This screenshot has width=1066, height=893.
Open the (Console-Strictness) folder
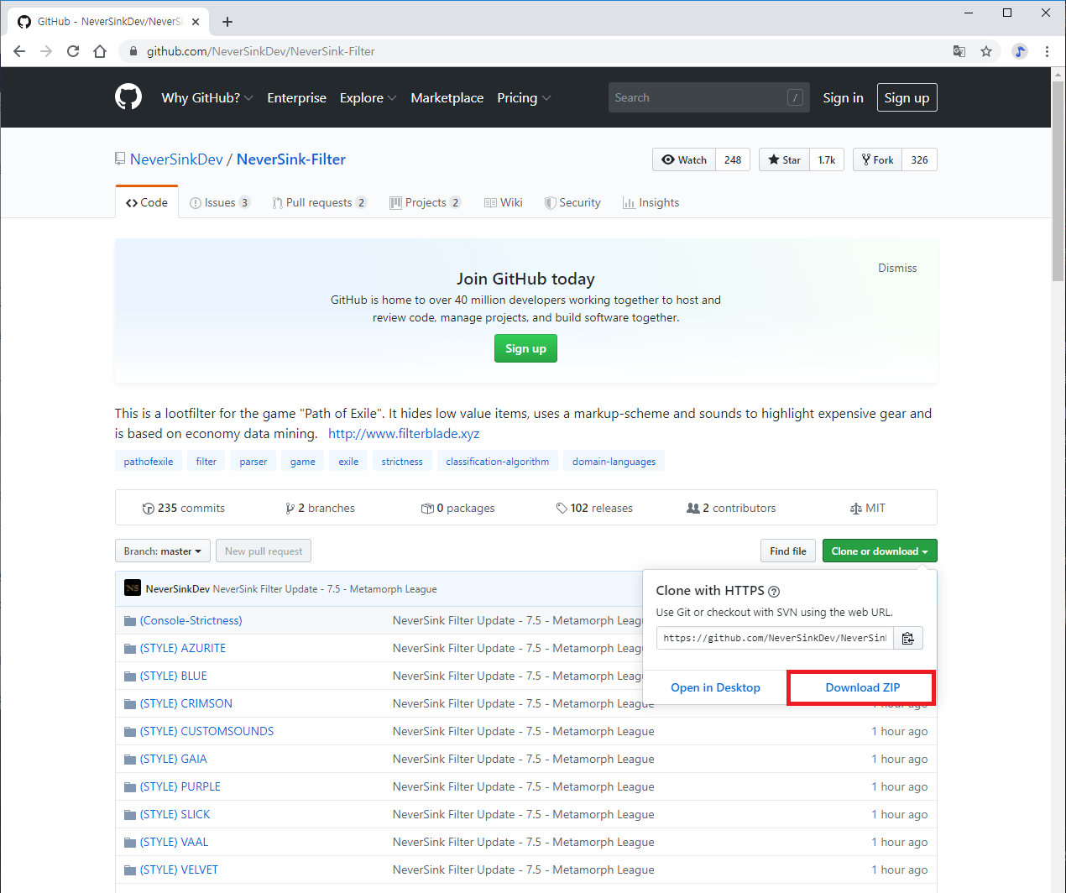point(191,620)
